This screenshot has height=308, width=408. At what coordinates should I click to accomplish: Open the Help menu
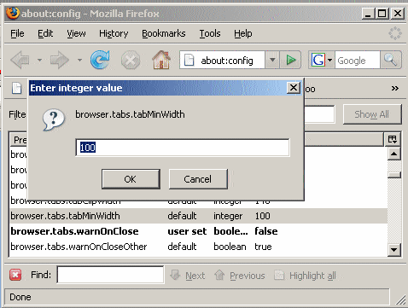(243, 33)
